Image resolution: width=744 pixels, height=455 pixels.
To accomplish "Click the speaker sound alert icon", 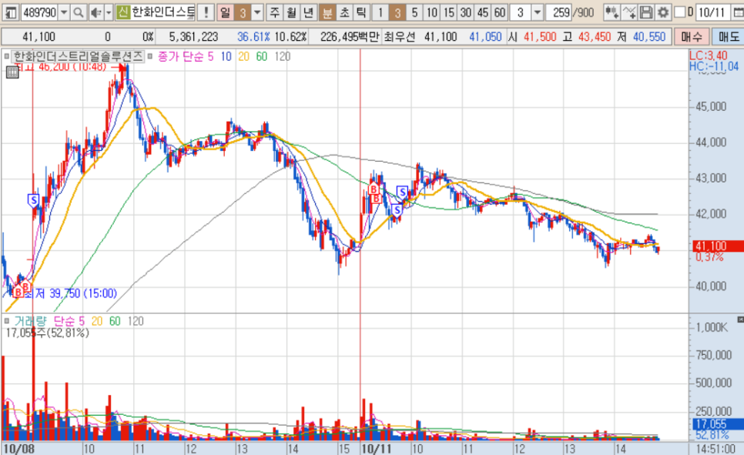I will [96, 12].
